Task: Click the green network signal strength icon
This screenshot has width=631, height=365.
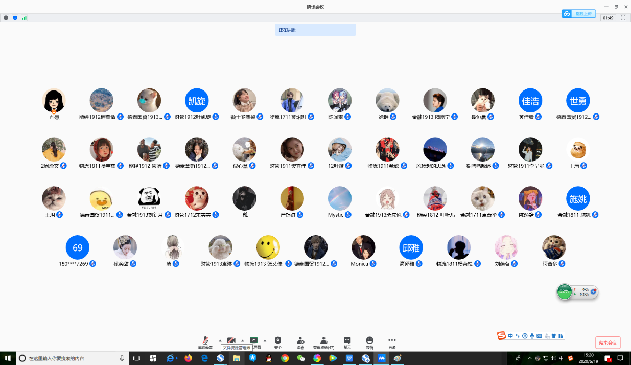Action: 24,18
